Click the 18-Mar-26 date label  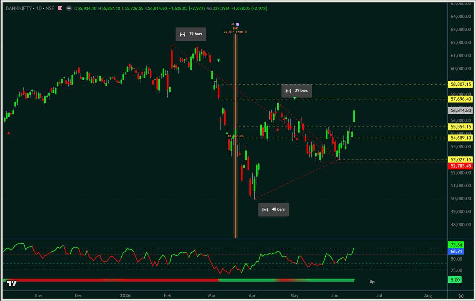(235, 136)
